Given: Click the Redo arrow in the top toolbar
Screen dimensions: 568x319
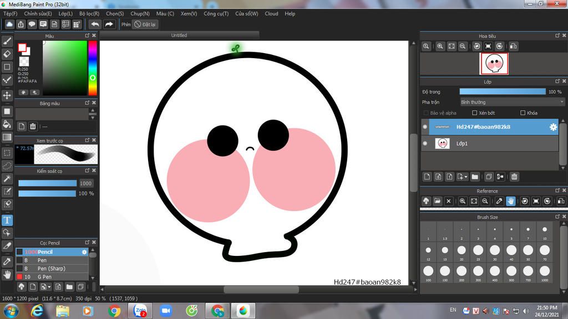Looking at the screenshot, I should [x=109, y=24].
